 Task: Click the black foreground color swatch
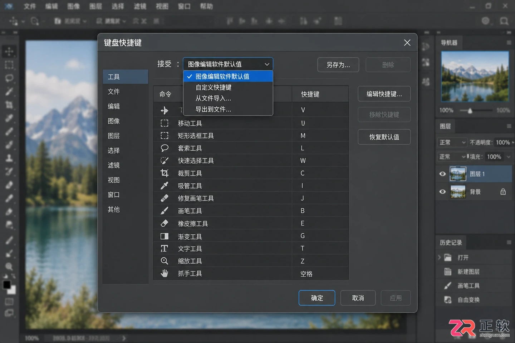[x=6, y=285]
